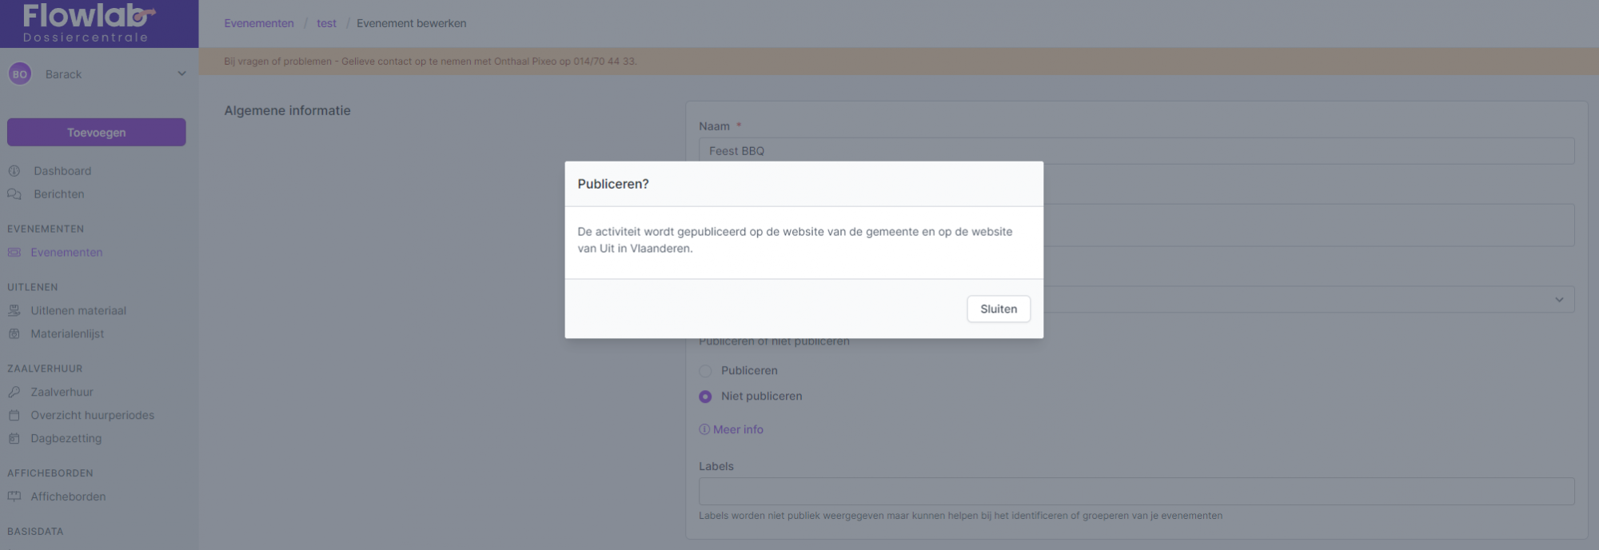Open the test breadcrumb link
Viewport: 1599px width, 550px height.
pyautogui.click(x=326, y=23)
